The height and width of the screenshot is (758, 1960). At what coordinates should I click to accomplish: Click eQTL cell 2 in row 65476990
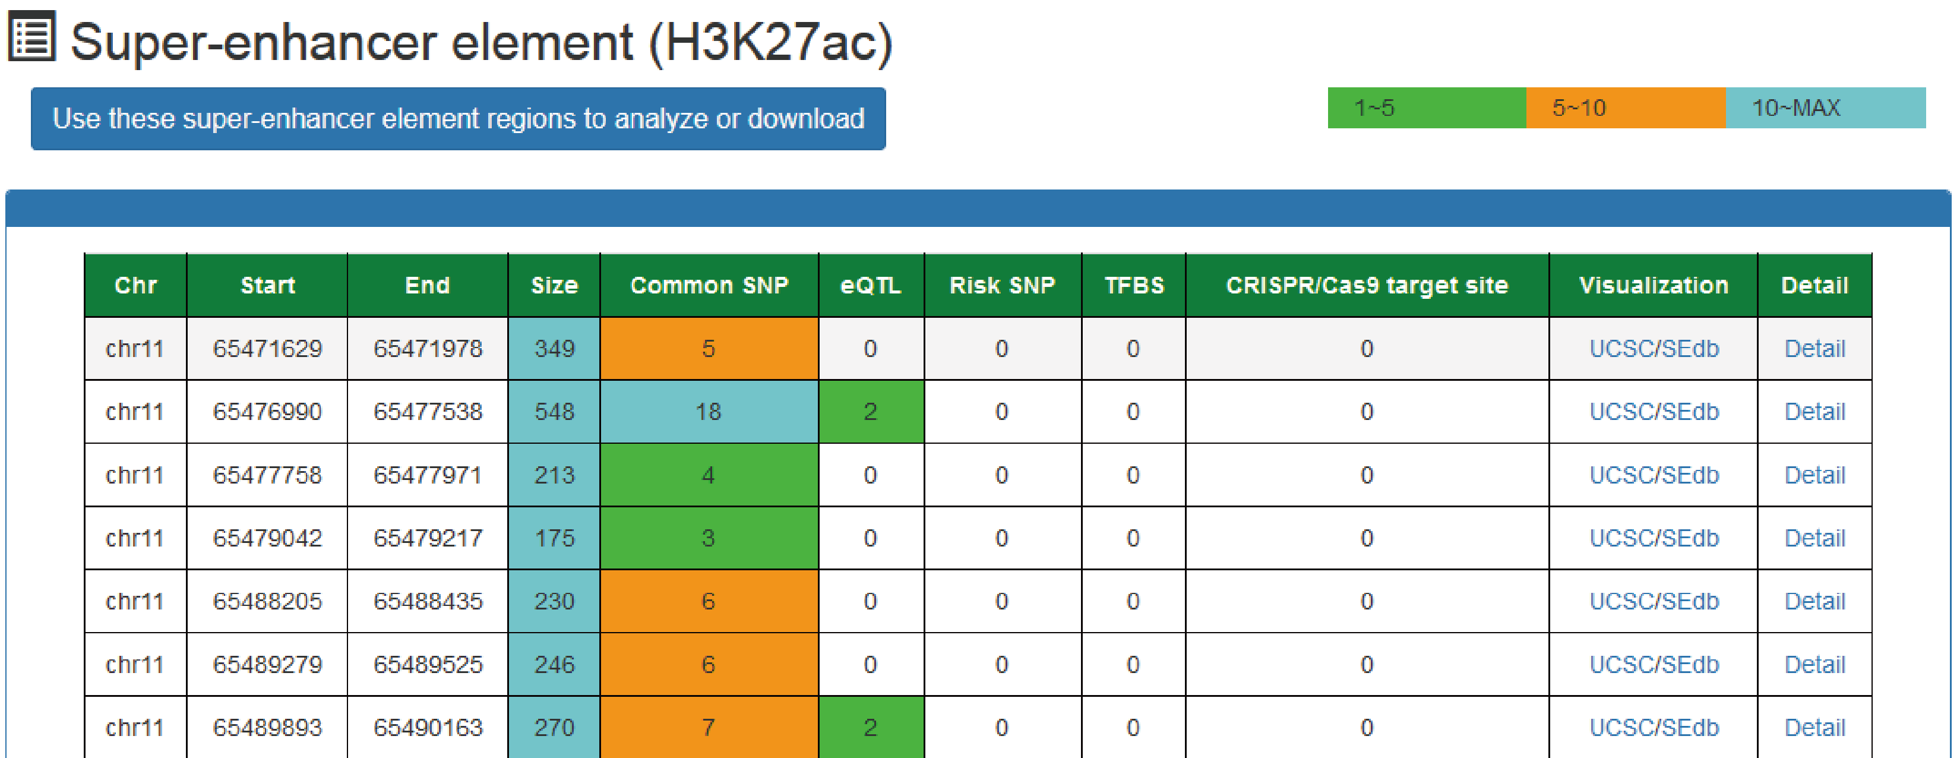pyautogui.click(x=871, y=412)
